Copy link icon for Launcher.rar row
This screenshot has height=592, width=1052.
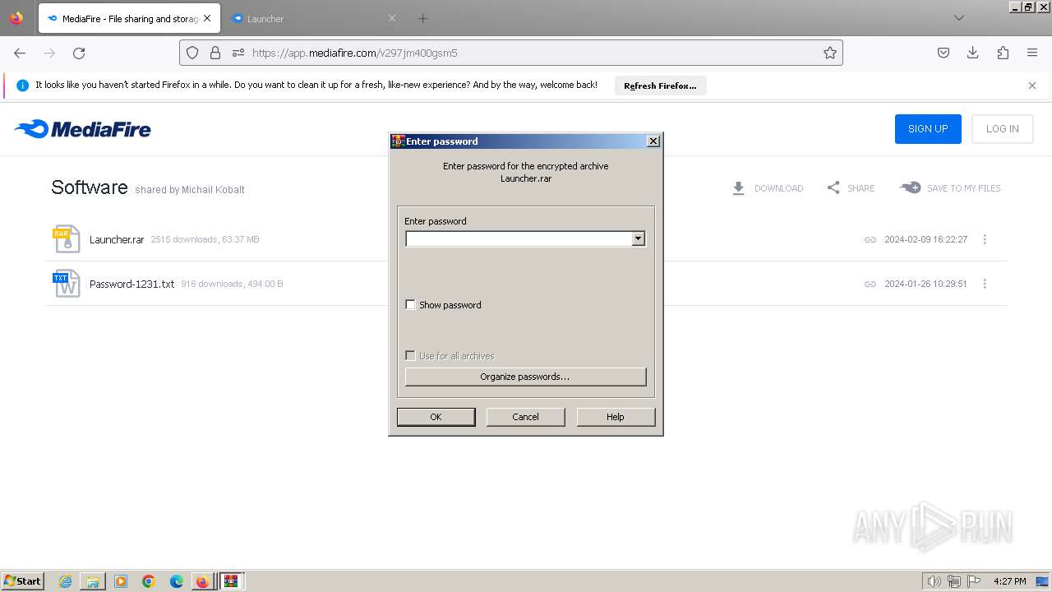click(870, 239)
